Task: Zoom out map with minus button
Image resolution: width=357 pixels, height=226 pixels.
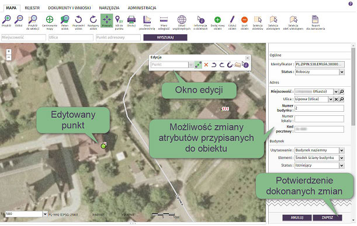Action: point(8,58)
